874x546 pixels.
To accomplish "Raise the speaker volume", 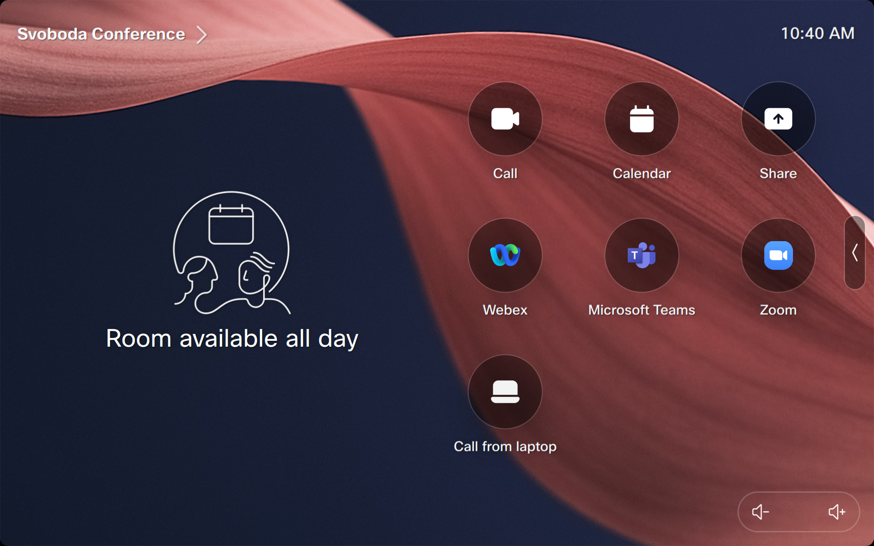I will 837,511.
